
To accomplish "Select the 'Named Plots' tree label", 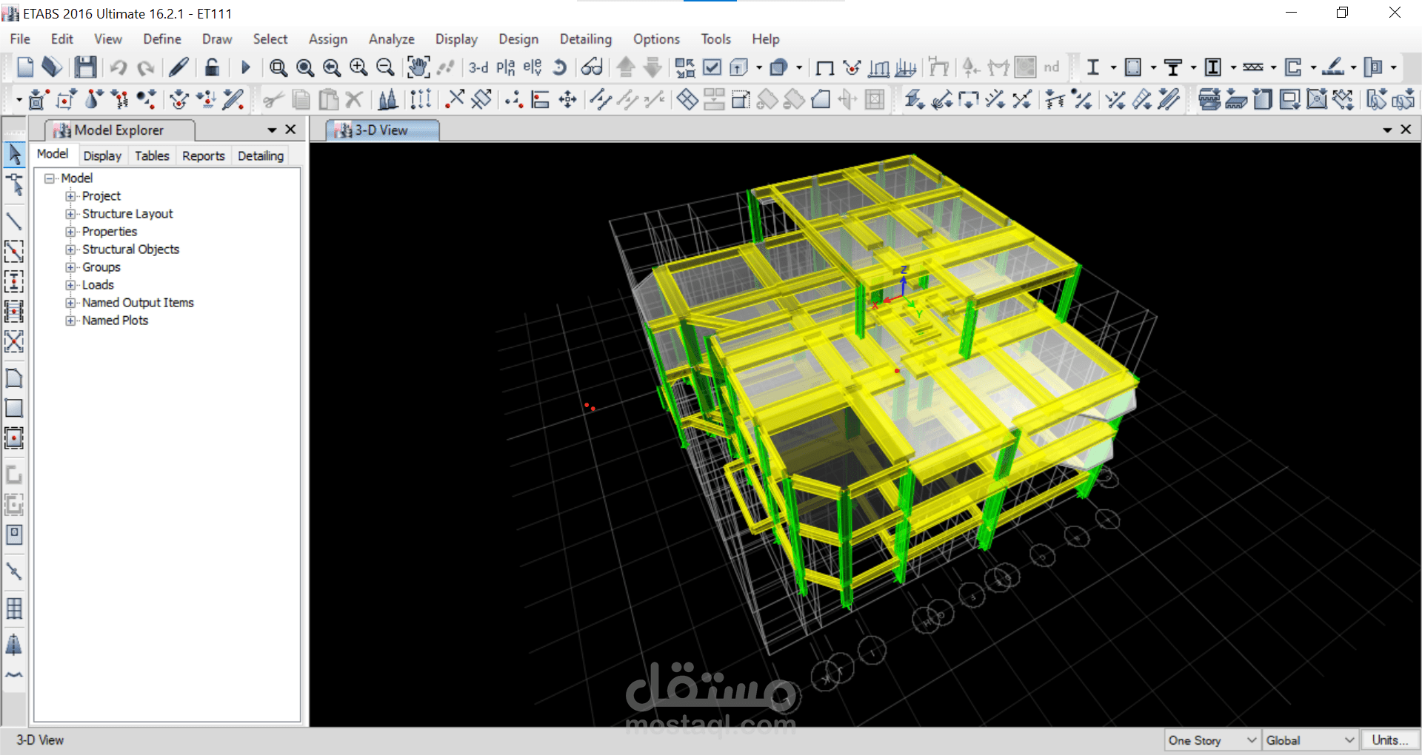I will pos(115,321).
